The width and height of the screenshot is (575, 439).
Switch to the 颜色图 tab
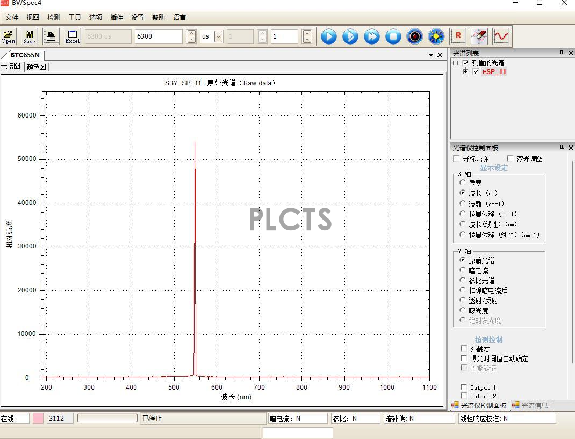(x=37, y=67)
